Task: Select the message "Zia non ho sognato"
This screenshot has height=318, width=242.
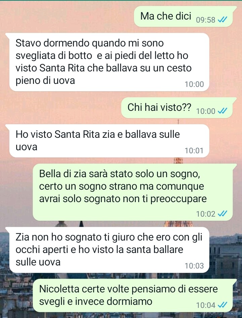Action: pos(108,250)
